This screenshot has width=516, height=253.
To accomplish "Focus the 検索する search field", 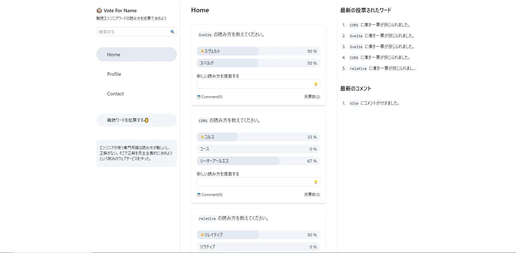I will 133,32.
